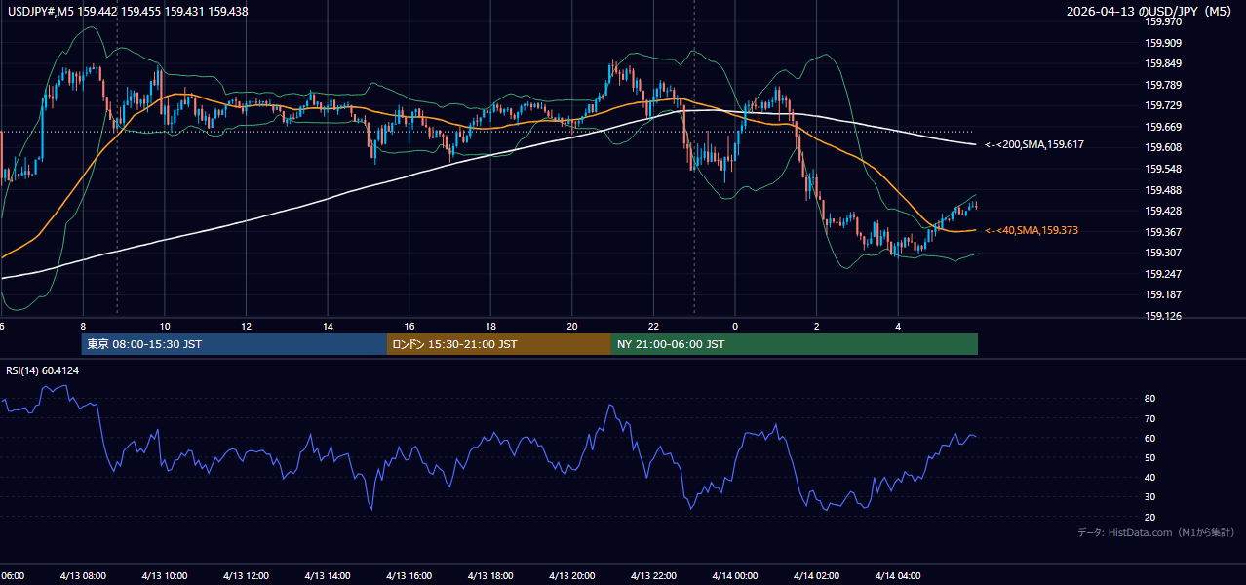Select the NY 21:00-06:00 JST session bar
1246x585 pixels.
(x=795, y=344)
